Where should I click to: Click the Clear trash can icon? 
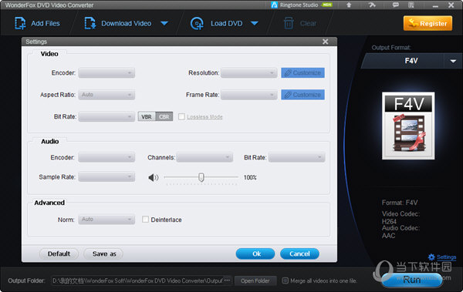click(289, 23)
